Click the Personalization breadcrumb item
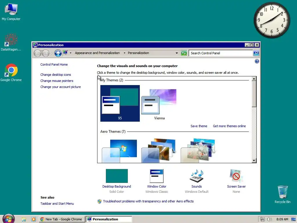 pos(138,53)
